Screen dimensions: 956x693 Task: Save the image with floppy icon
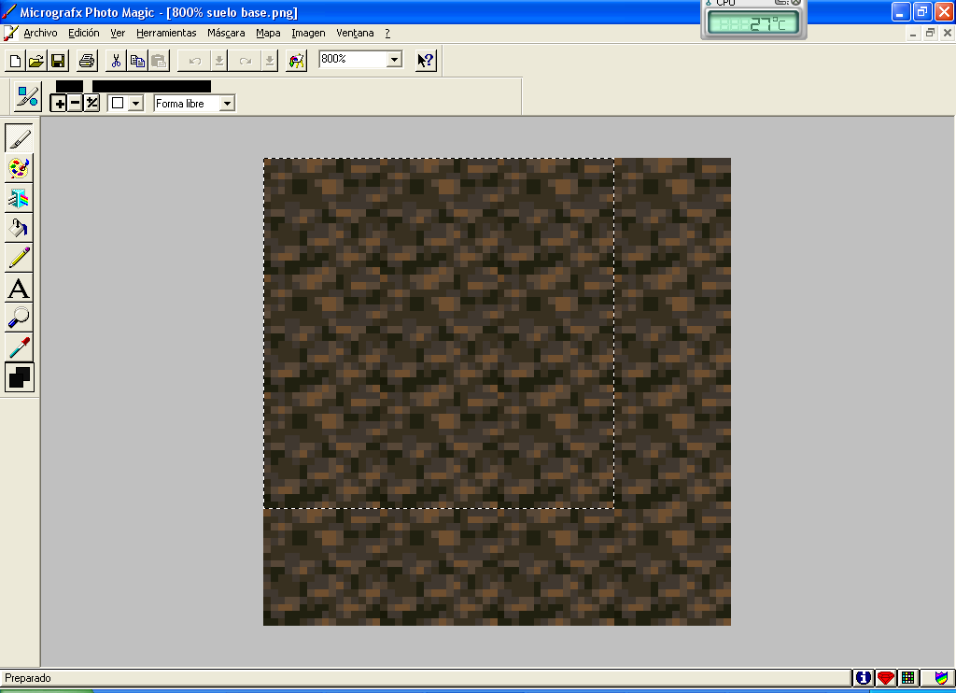click(x=57, y=61)
